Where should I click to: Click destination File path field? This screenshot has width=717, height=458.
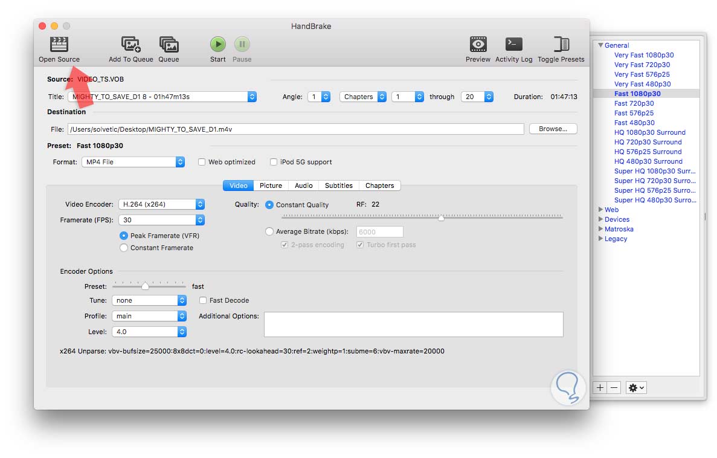(x=296, y=129)
